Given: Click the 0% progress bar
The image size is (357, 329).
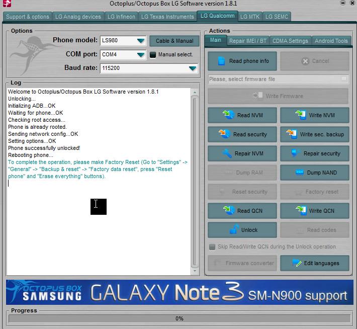Looking at the screenshot, I should pyautogui.click(x=180, y=318).
